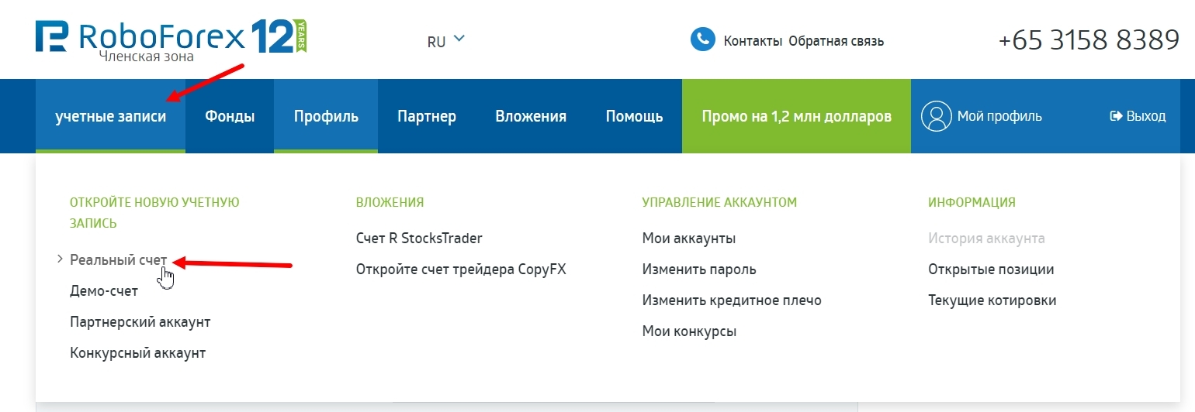Open the Профиль menu

coord(326,116)
